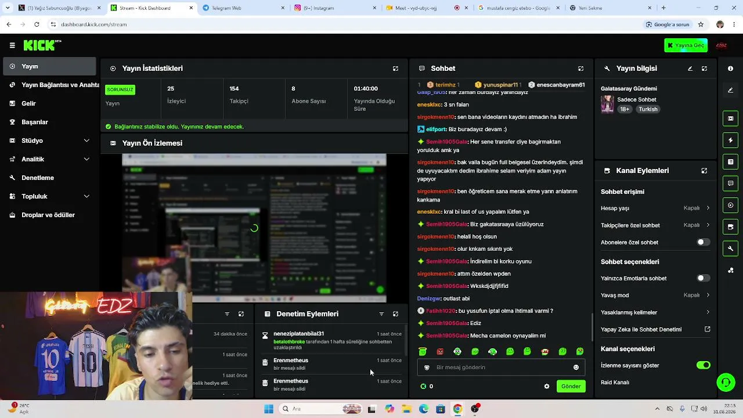Toggle Abonelere özel sohbet switch
Image resolution: width=743 pixels, height=418 pixels.
tap(703, 242)
